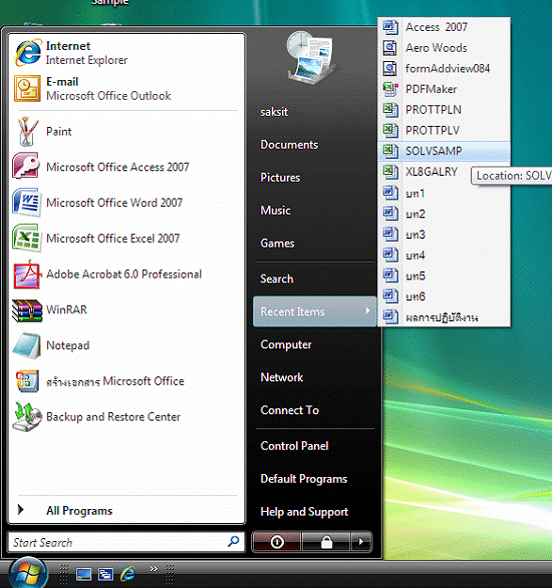Screen dimensions: 552x588
Task: Open Default Programs entry
Action: click(x=304, y=479)
